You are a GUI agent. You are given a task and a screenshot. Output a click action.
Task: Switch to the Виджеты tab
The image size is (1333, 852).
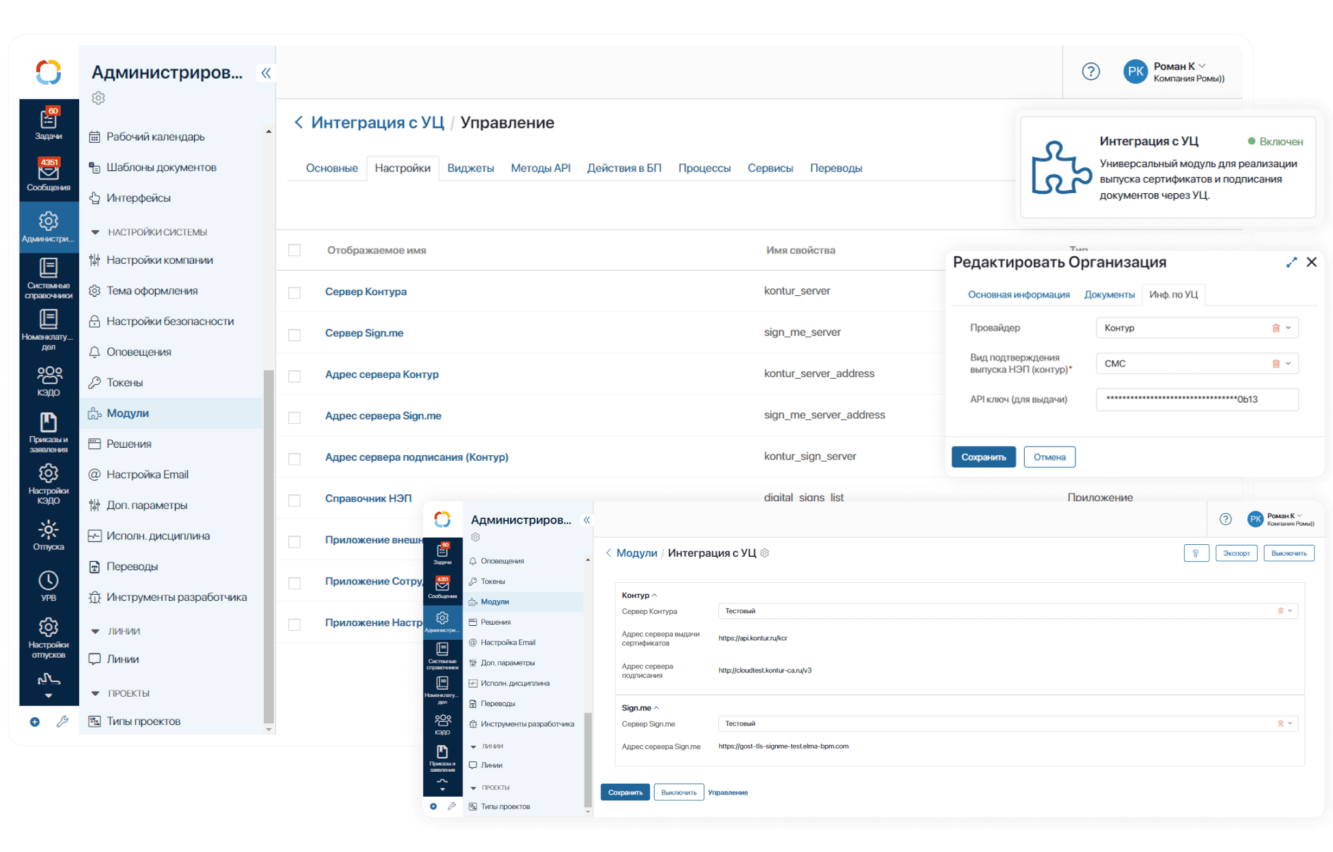coord(470,168)
